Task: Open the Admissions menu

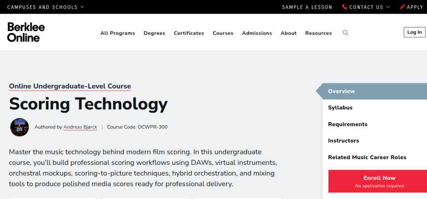Action: coord(257,33)
